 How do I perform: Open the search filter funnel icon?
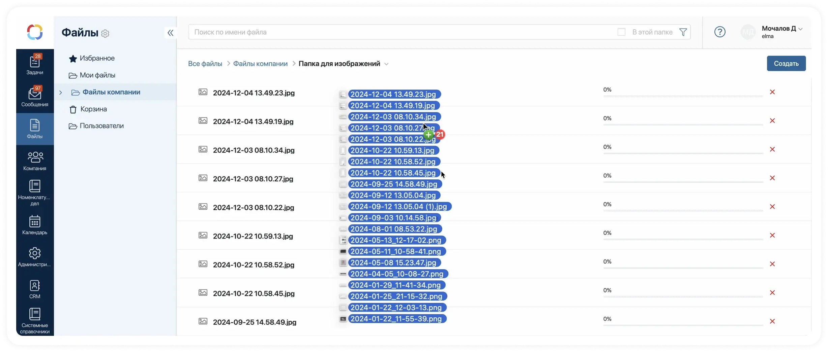point(683,32)
